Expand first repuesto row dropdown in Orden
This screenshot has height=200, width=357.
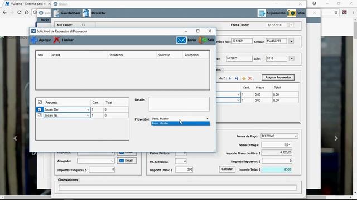(x=238, y=94)
